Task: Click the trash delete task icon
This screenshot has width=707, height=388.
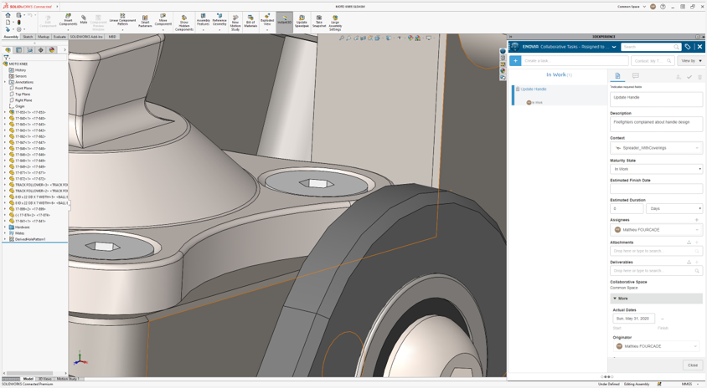Action: [x=699, y=77]
